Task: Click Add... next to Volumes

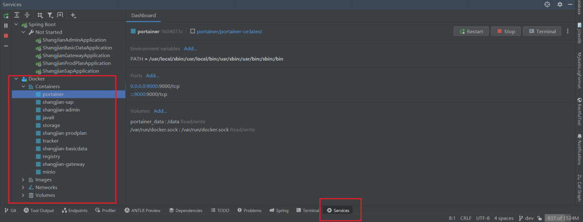Action: click(160, 111)
